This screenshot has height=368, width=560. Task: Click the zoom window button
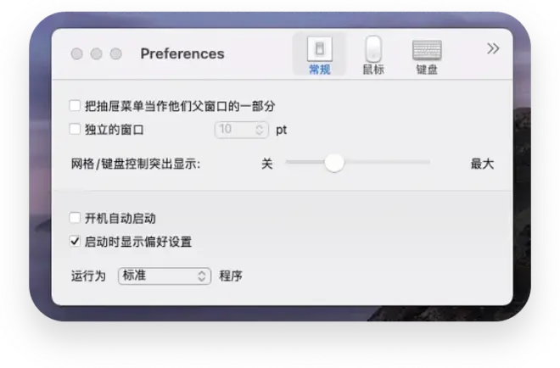coord(115,54)
